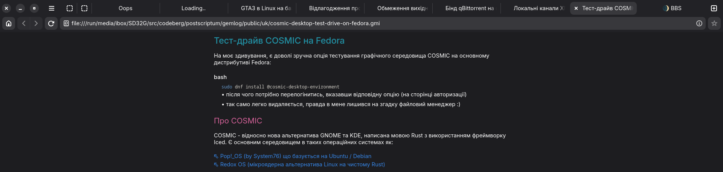The image size is (723, 172).
Task: Bookmark this page with star icon
Action: tap(714, 23)
